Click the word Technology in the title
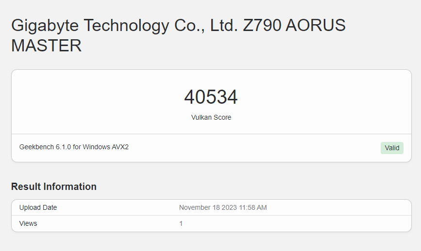Viewport: 421px width, 251px height. 126,26
